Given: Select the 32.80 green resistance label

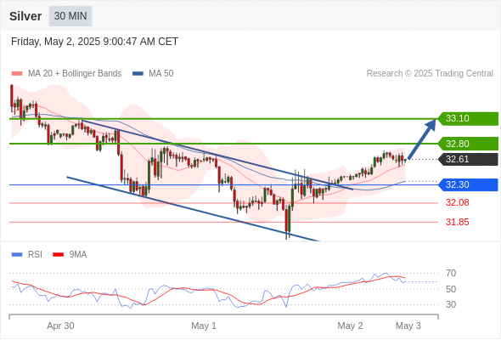Looking at the screenshot, I should (468, 144).
